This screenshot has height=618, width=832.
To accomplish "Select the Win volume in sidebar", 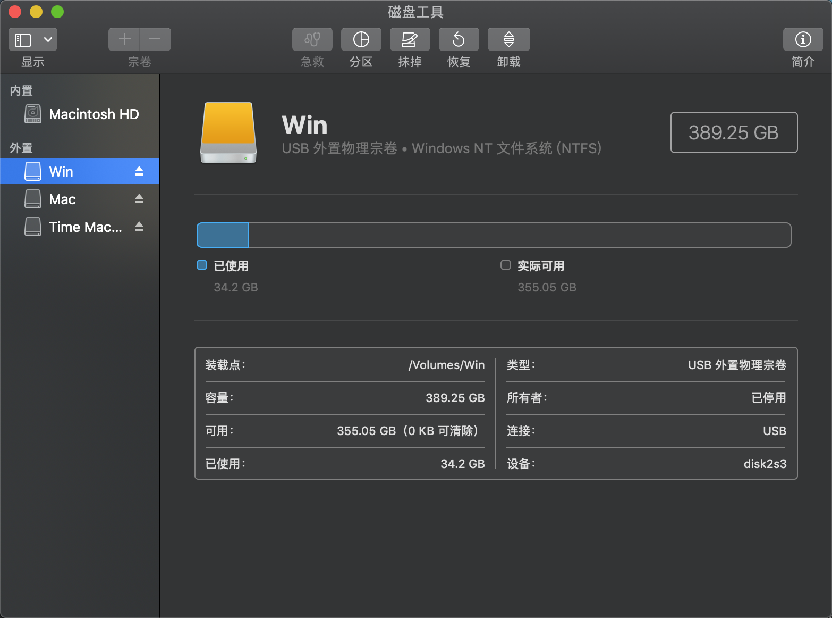I will point(80,171).
